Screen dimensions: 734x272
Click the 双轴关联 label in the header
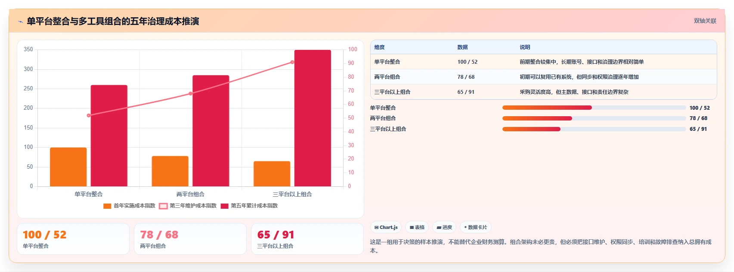pyautogui.click(x=705, y=21)
